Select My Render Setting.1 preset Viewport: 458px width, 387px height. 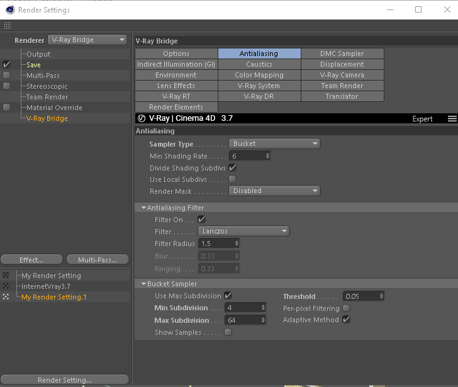[x=54, y=297]
